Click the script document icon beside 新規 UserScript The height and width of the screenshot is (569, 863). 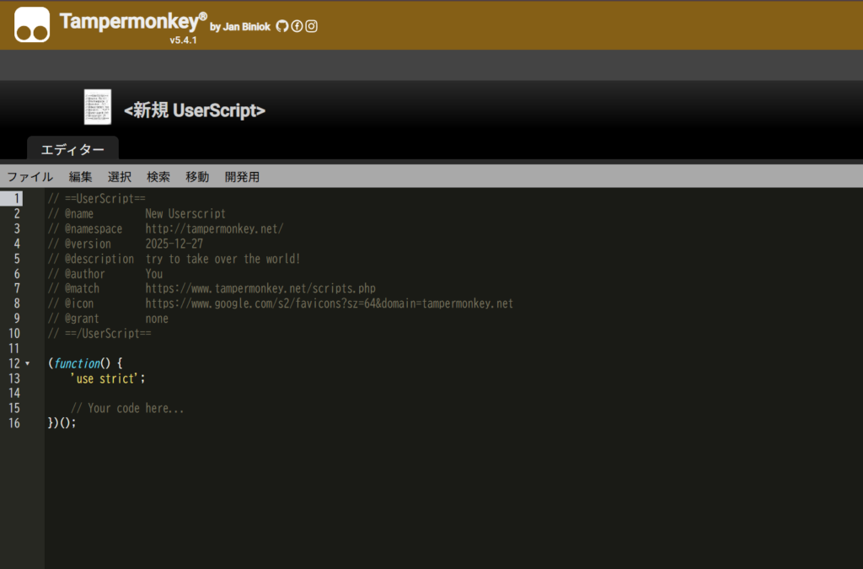[x=98, y=107]
